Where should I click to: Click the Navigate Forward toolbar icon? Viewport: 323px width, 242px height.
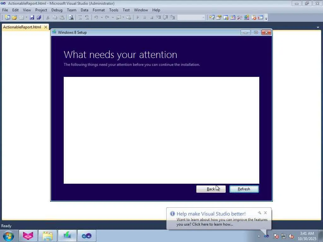tap(129, 18)
